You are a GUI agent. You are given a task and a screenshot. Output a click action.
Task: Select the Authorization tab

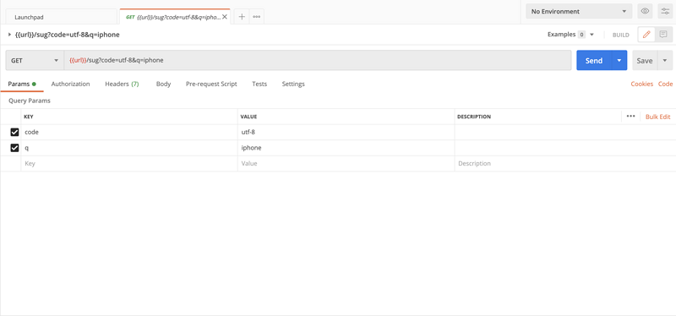pyautogui.click(x=71, y=84)
